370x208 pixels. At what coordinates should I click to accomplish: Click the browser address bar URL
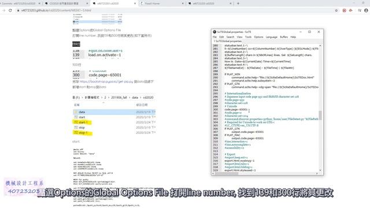[x=56, y=10]
